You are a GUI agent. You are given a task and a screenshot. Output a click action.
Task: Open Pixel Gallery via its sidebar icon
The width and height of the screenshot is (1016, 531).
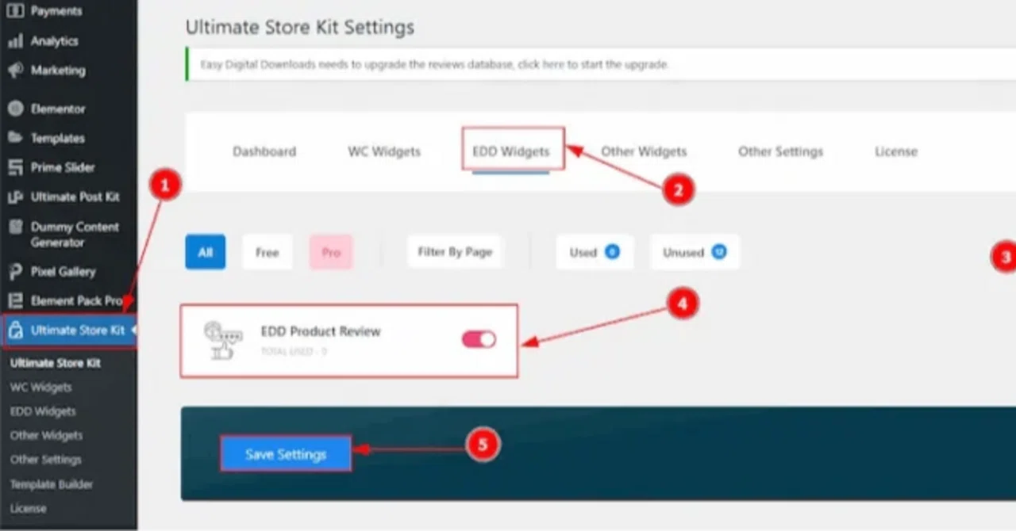tap(15, 272)
